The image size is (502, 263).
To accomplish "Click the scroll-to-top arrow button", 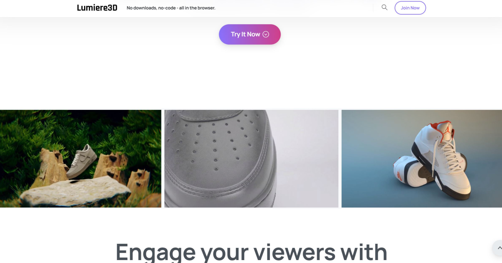I will pyautogui.click(x=499, y=248).
